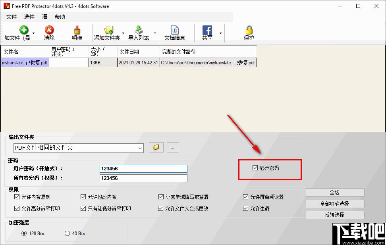Image resolution: width=386 pixels, height=245 pixels.
Task: Open the output folder combo box
Action: coord(79,148)
